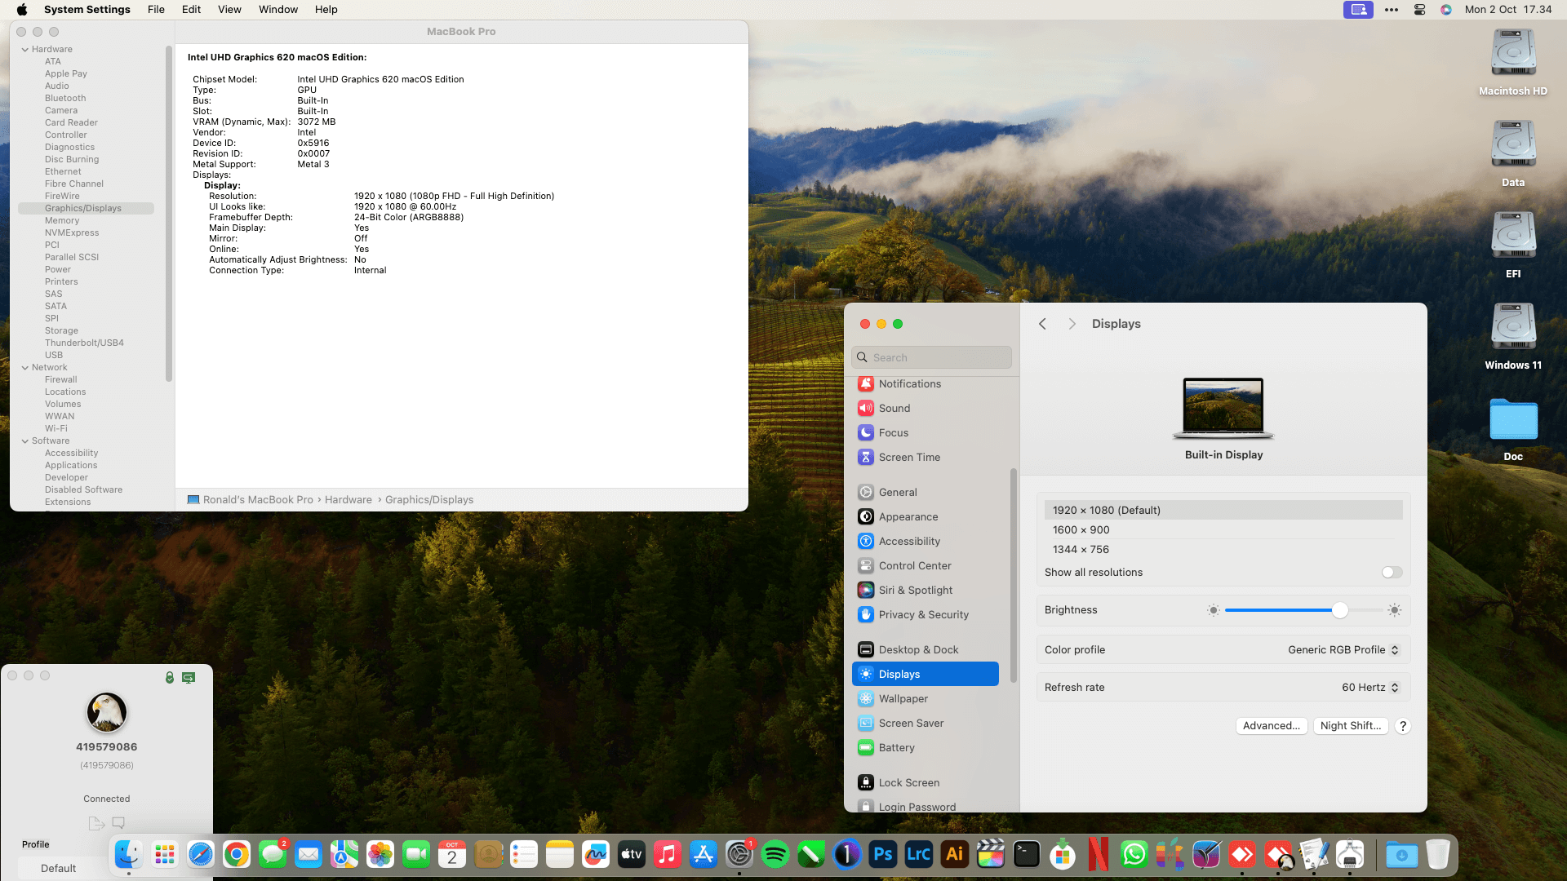The height and width of the screenshot is (881, 1567).
Task: Open the Window menu
Action: (x=278, y=10)
